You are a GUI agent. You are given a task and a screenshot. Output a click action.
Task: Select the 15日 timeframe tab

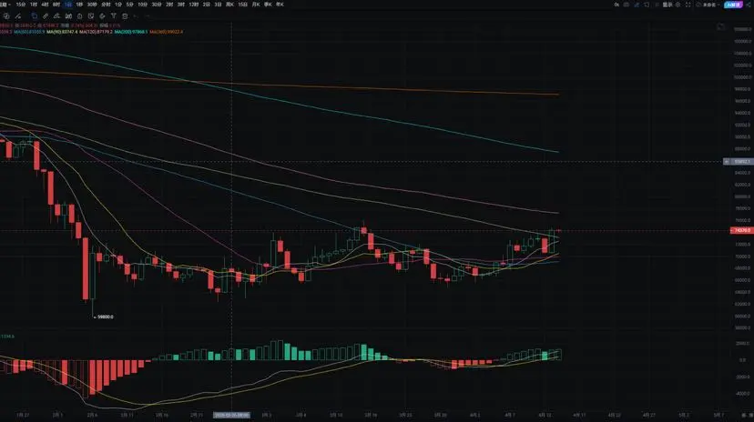(243, 5)
